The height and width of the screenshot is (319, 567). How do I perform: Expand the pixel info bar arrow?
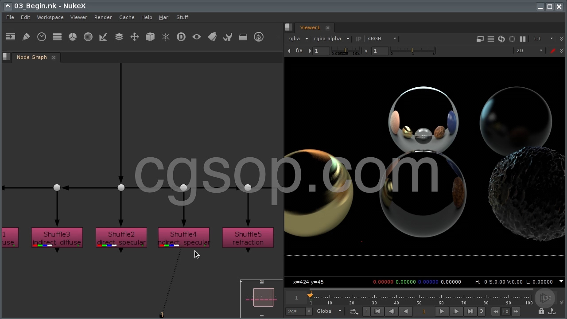[561, 281]
